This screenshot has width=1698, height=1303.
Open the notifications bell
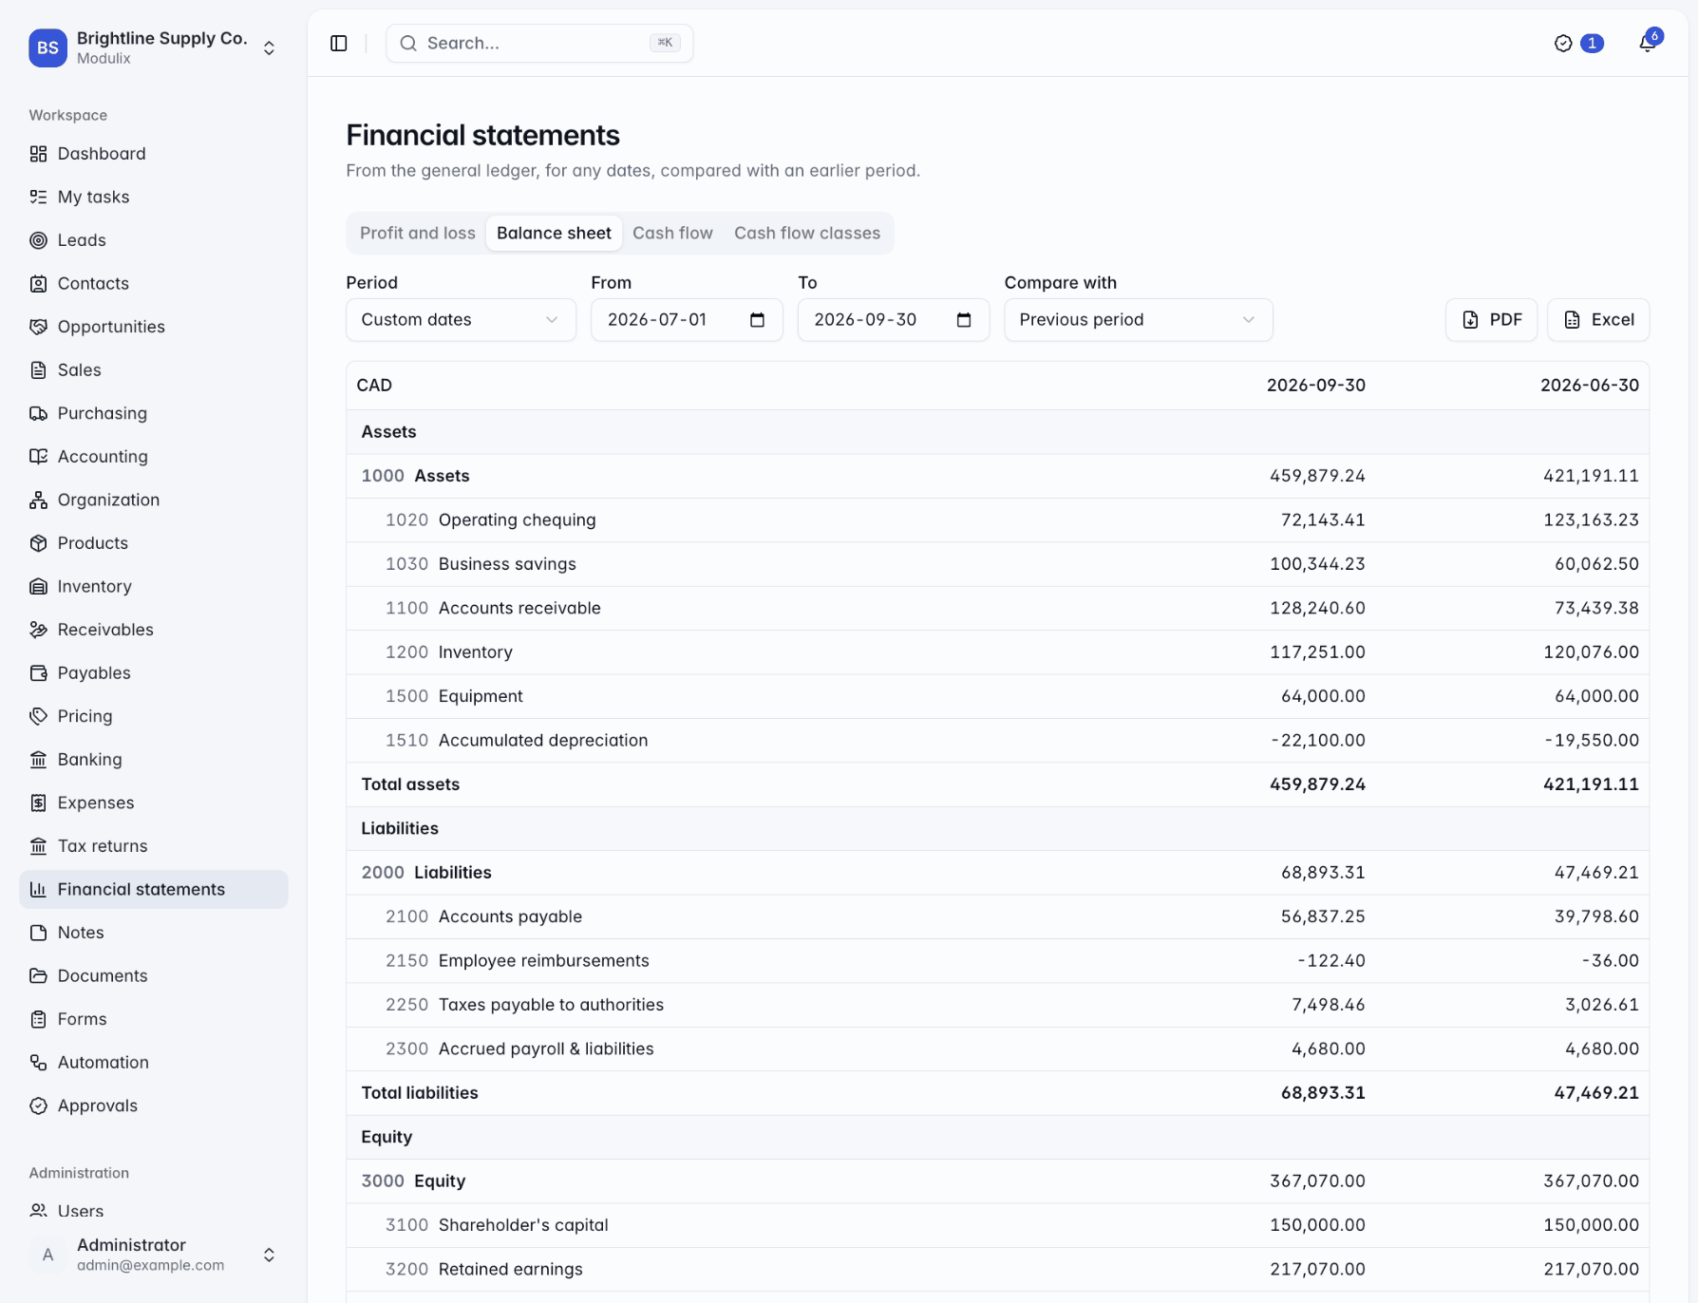pyautogui.click(x=1648, y=43)
